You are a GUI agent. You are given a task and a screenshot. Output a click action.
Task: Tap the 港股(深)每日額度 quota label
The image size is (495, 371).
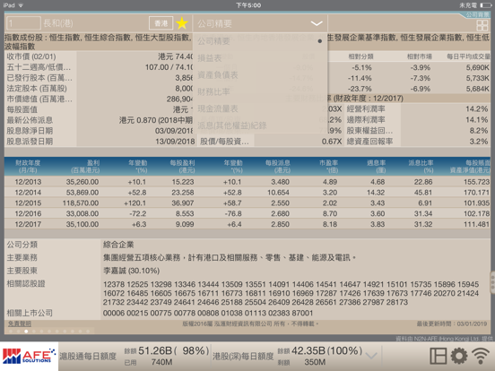coord(243,357)
